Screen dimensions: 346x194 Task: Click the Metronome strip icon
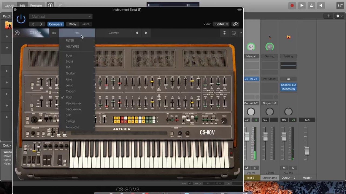coord(270,37)
